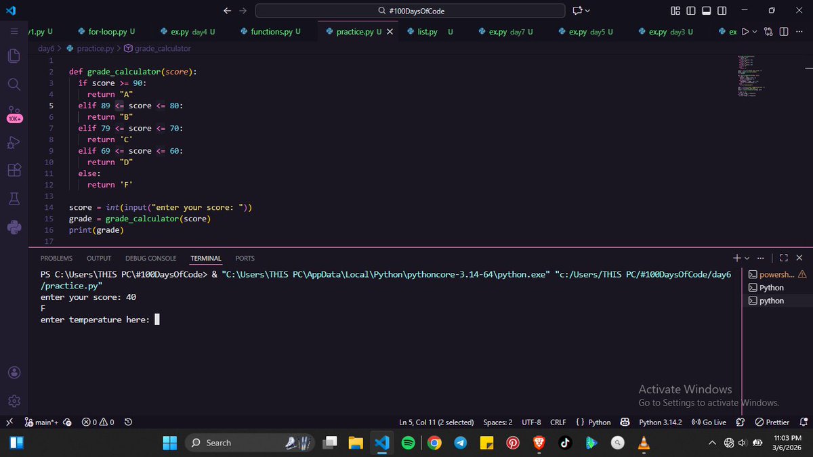Viewport: 813px width, 457px height.
Task: Change CRLF end of line sequence
Action: [558, 422]
